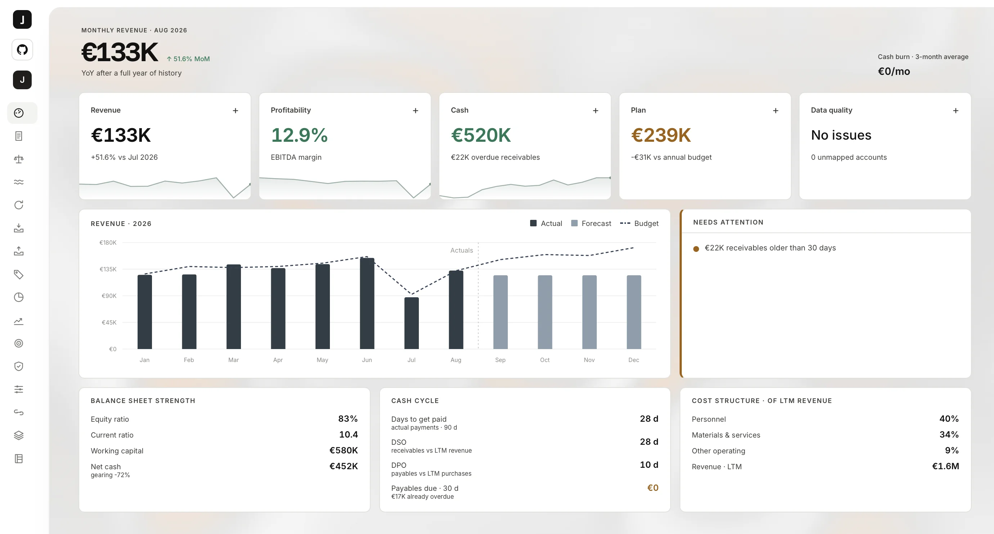Image resolution: width=994 pixels, height=534 pixels.
Task: Click the NEEDS ATTENTION panel header
Action: click(728, 222)
